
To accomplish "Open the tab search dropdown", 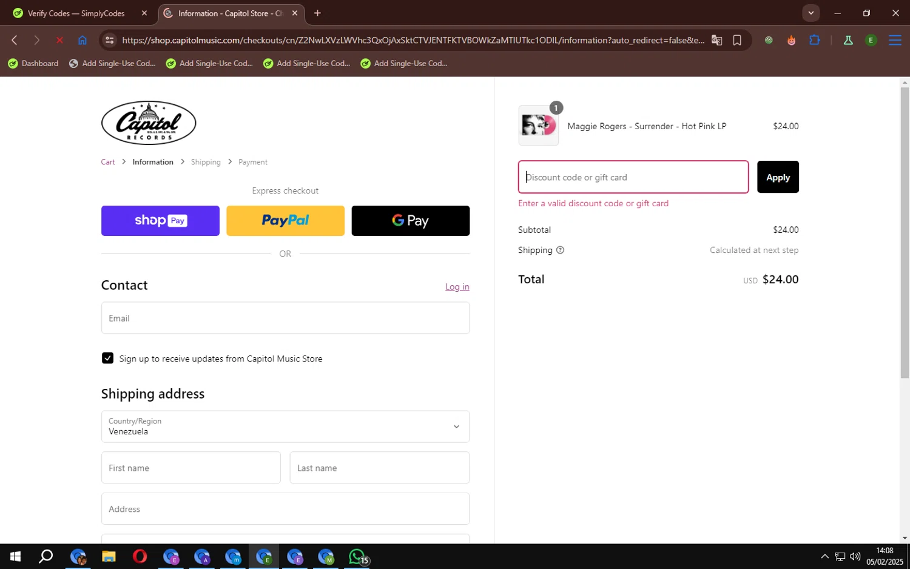I will (x=811, y=13).
